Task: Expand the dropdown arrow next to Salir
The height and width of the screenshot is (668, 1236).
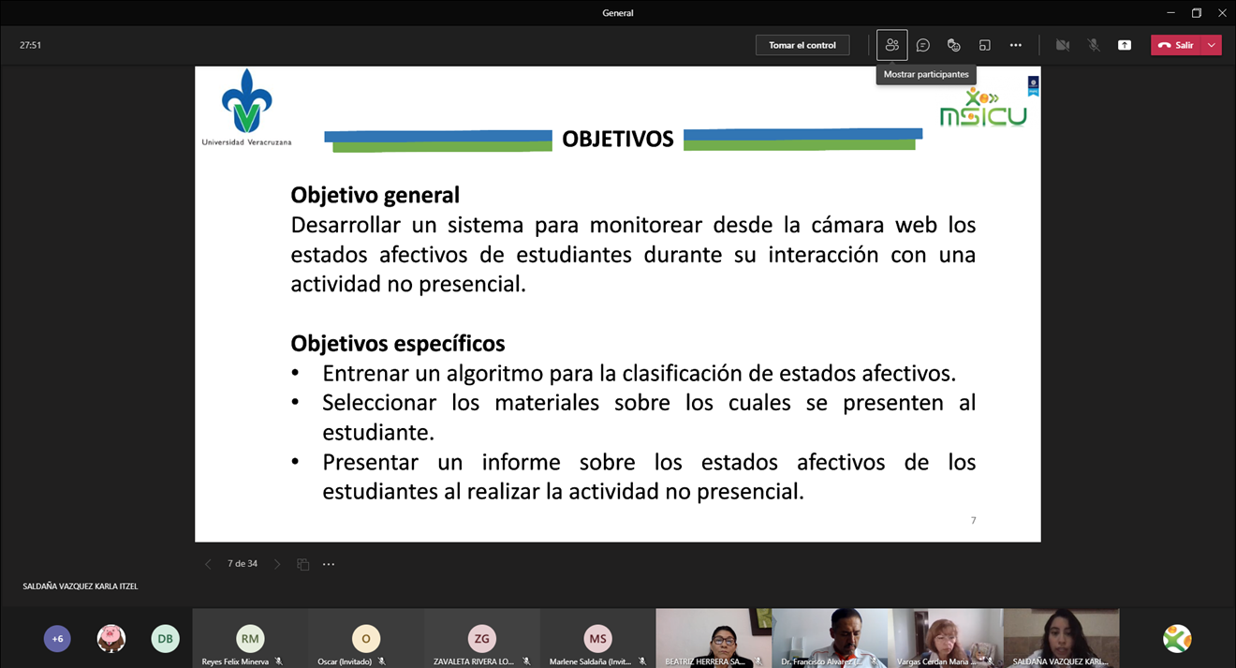Action: pos(1213,45)
